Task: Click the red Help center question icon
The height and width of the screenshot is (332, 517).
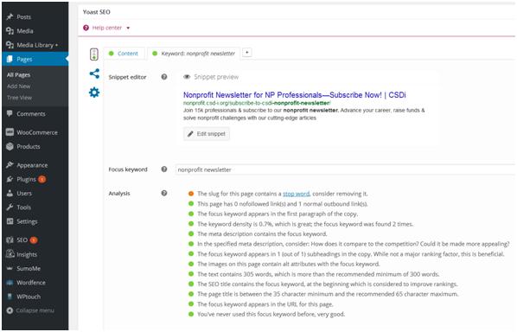Action: (x=86, y=28)
